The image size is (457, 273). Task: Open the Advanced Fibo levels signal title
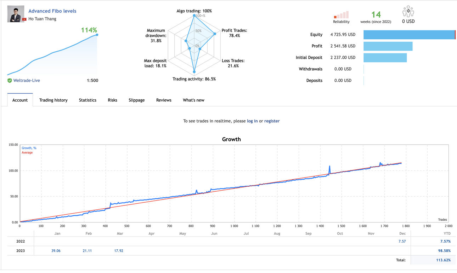(52, 11)
